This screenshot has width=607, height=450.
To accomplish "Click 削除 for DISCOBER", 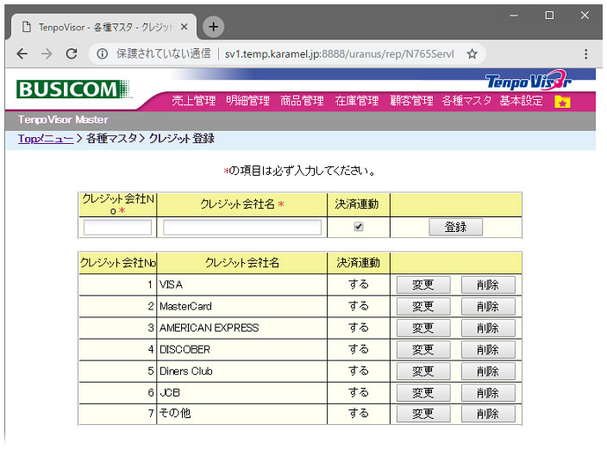I will coord(488,350).
